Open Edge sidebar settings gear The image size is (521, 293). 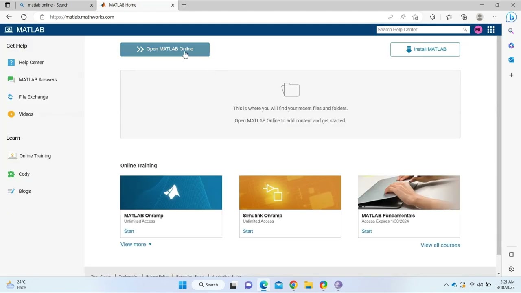click(x=511, y=269)
